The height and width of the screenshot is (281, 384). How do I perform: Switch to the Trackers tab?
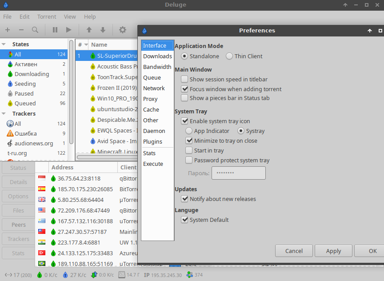point(18,239)
